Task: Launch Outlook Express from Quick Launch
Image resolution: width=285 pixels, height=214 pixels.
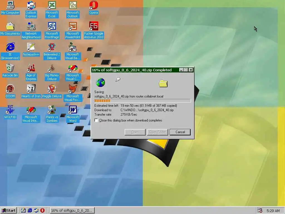Action: point(36,211)
